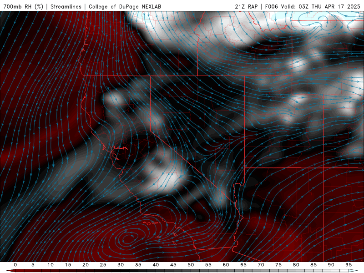This screenshot has height=273, width=364.
Task: Click the color bar label "50"
Action: 191,265
